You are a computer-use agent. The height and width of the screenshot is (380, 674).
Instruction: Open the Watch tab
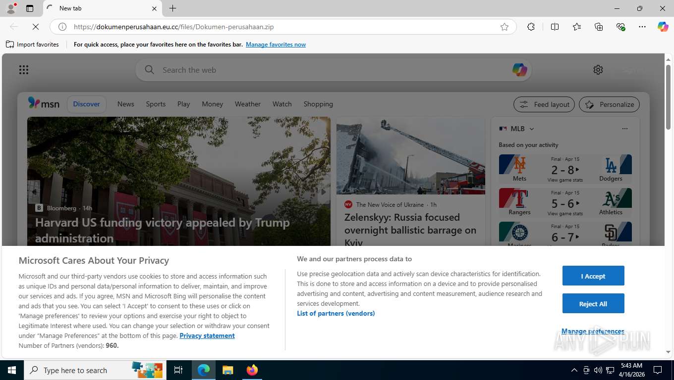pos(282,104)
